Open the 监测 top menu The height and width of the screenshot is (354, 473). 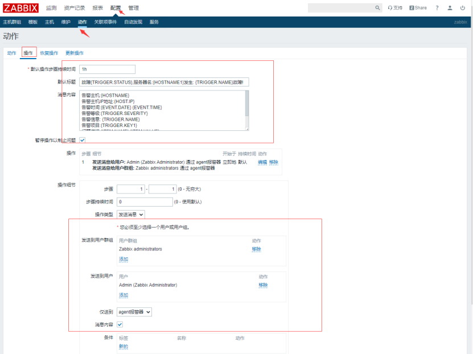pyautogui.click(x=51, y=8)
